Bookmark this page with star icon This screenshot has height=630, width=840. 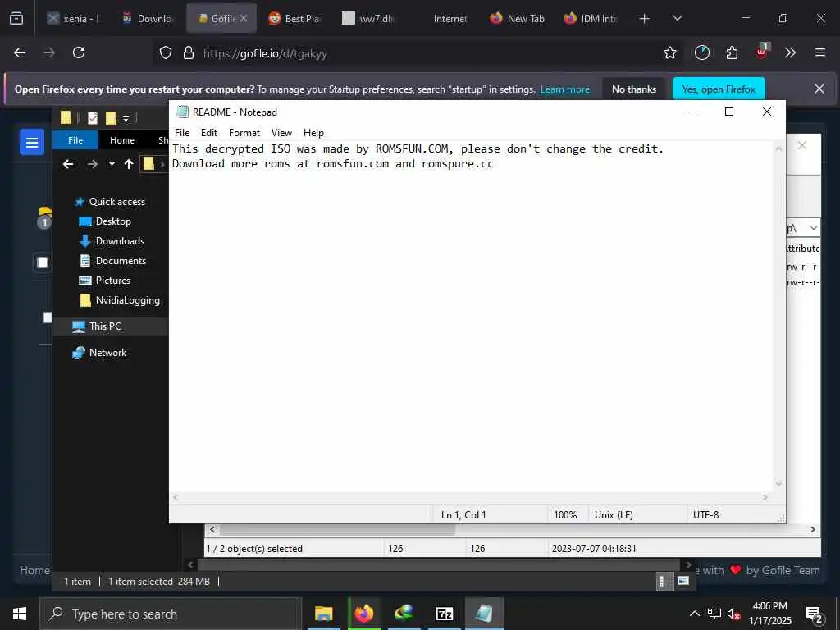(669, 52)
